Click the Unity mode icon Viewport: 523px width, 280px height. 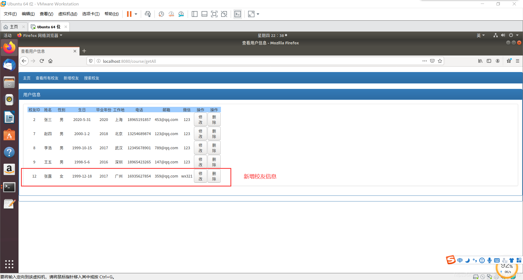[x=224, y=14]
